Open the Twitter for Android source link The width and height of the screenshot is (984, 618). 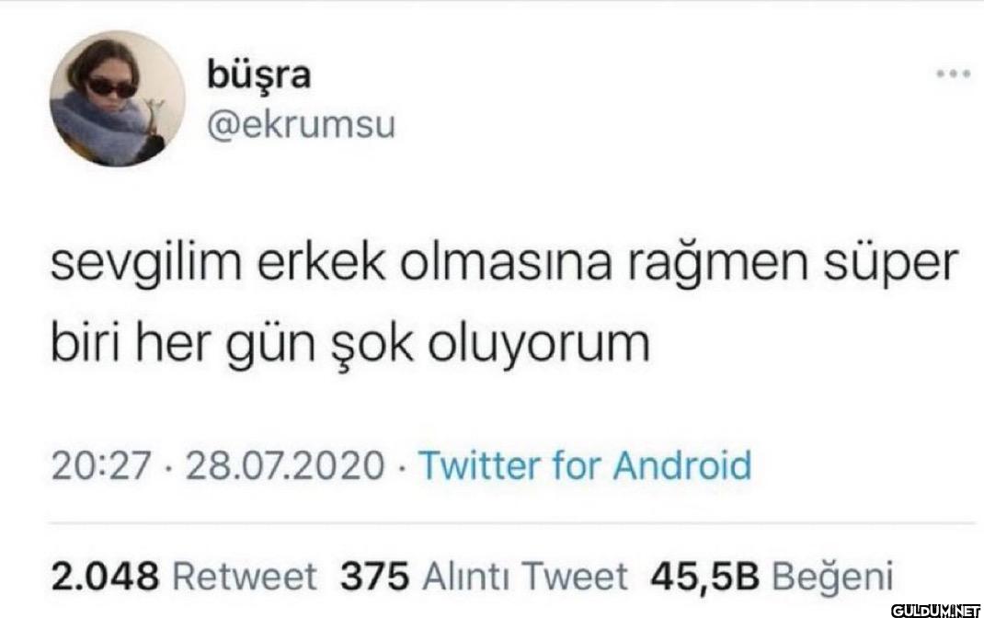585,465
